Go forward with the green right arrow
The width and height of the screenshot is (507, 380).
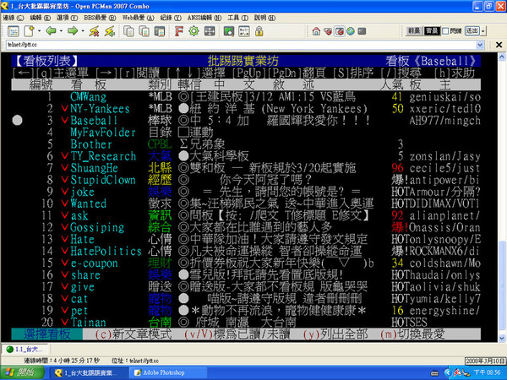click(73, 31)
